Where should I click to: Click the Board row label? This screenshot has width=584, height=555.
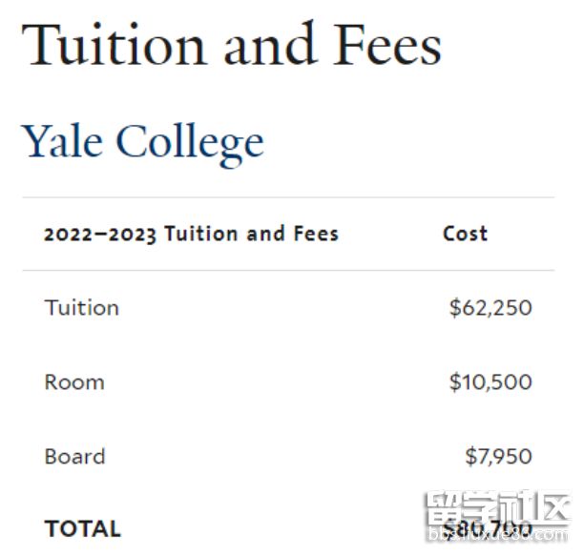point(74,457)
